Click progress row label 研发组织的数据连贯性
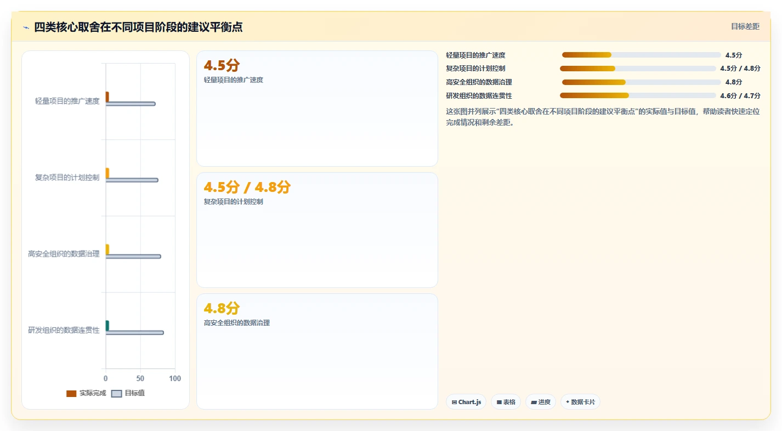 click(x=479, y=95)
